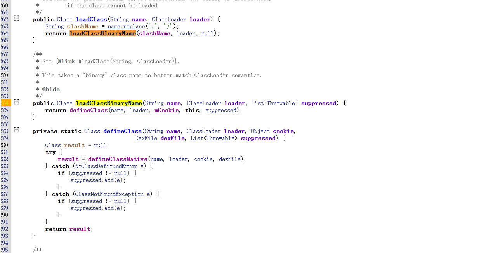The width and height of the screenshot is (486, 253).
Task: Collapse the private static defineClass fold toggle
Action: tap(16, 130)
